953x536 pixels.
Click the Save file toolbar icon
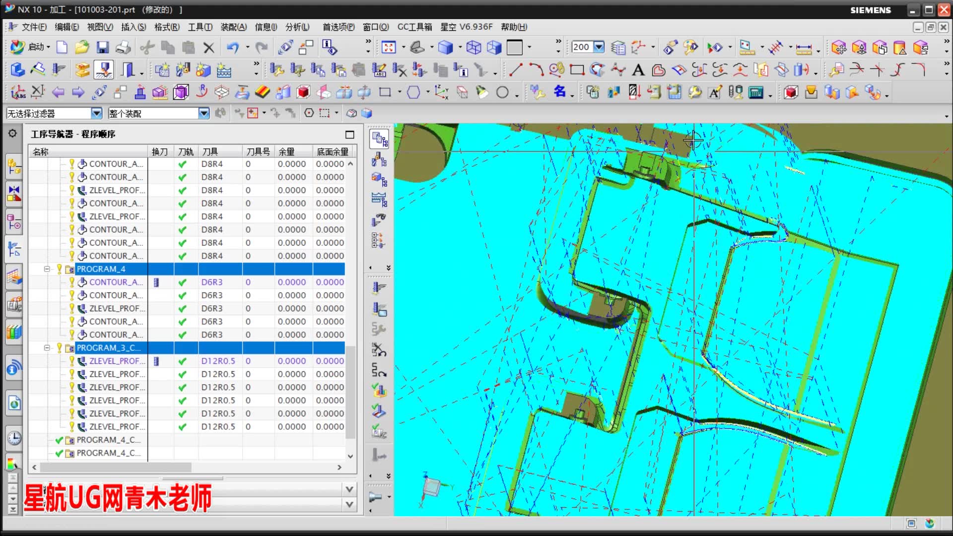click(x=102, y=48)
